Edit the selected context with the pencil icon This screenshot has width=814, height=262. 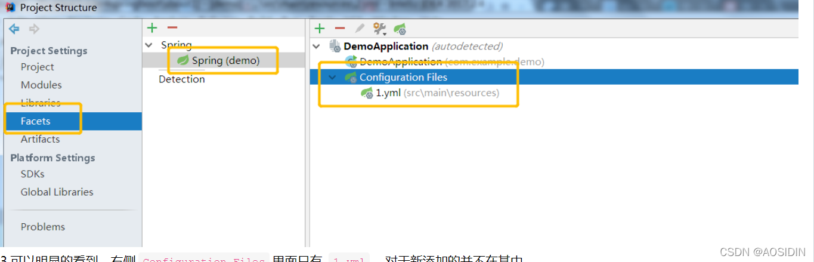360,28
